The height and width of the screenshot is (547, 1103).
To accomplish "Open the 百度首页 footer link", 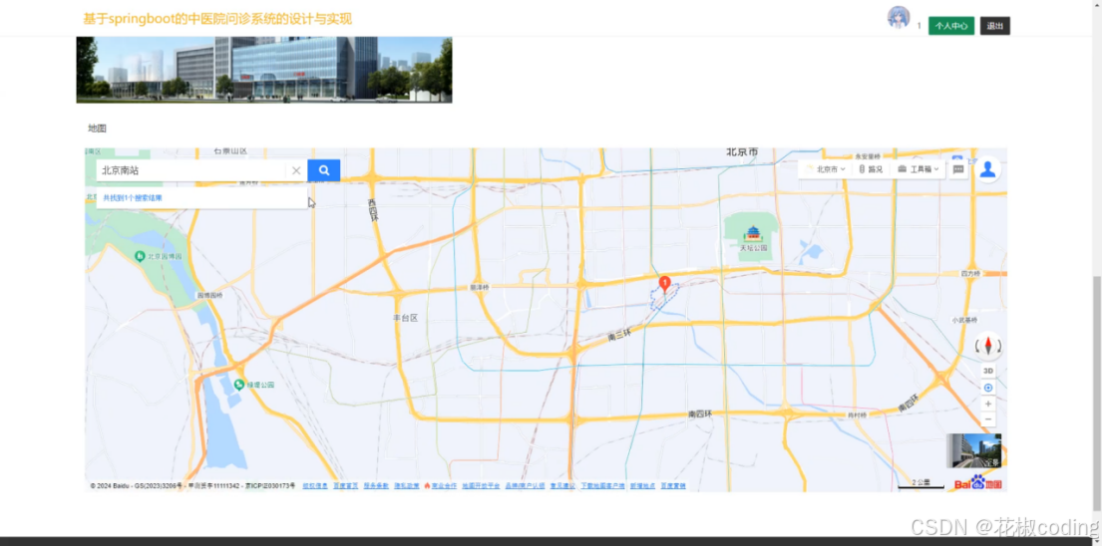I will coord(345,486).
